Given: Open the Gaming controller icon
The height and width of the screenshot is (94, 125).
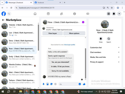Looking at the screenshot, I should click(x=88, y=14).
